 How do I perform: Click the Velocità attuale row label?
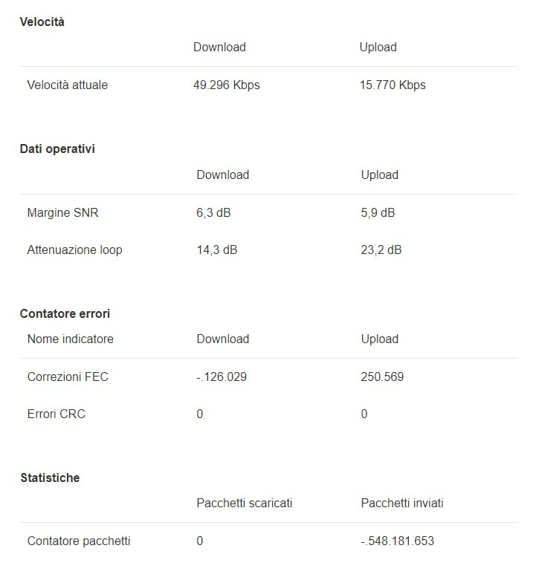67,85
